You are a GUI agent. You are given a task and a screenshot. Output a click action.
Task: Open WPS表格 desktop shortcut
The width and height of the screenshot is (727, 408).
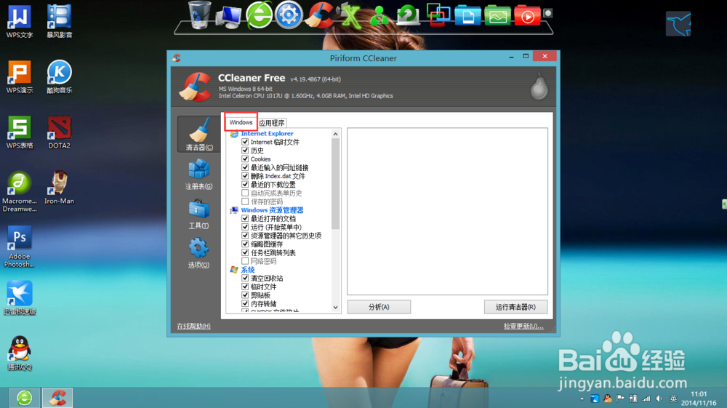pos(20,132)
